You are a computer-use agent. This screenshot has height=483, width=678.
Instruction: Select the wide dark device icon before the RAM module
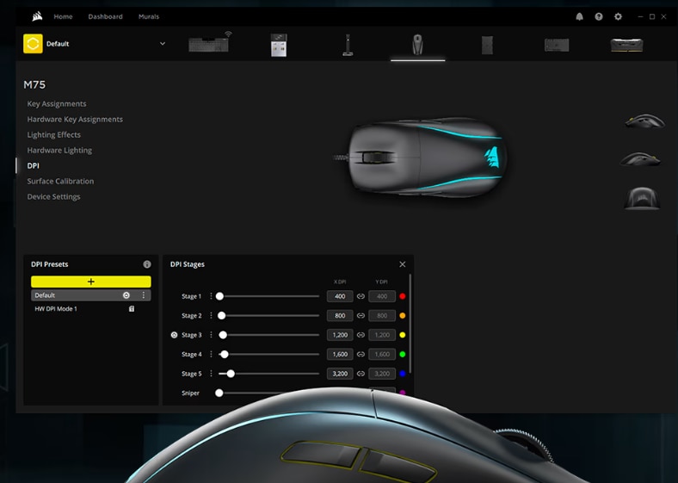coord(557,45)
